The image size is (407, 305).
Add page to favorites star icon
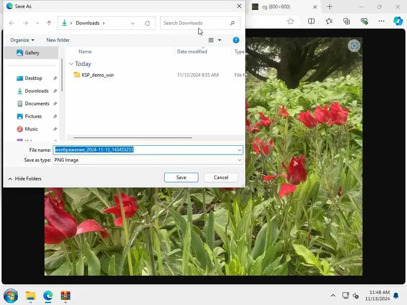pyautogui.click(x=291, y=21)
